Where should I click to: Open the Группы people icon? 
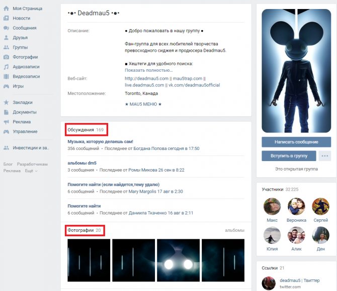[6, 47]
